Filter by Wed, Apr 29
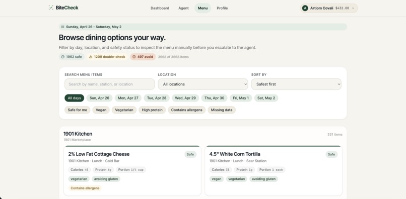406x199 pixels. (185, 98)
